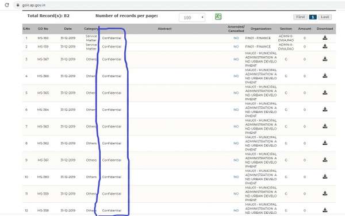
Task: Open records per page dropdown showing 100
Action: click(192, 17)
